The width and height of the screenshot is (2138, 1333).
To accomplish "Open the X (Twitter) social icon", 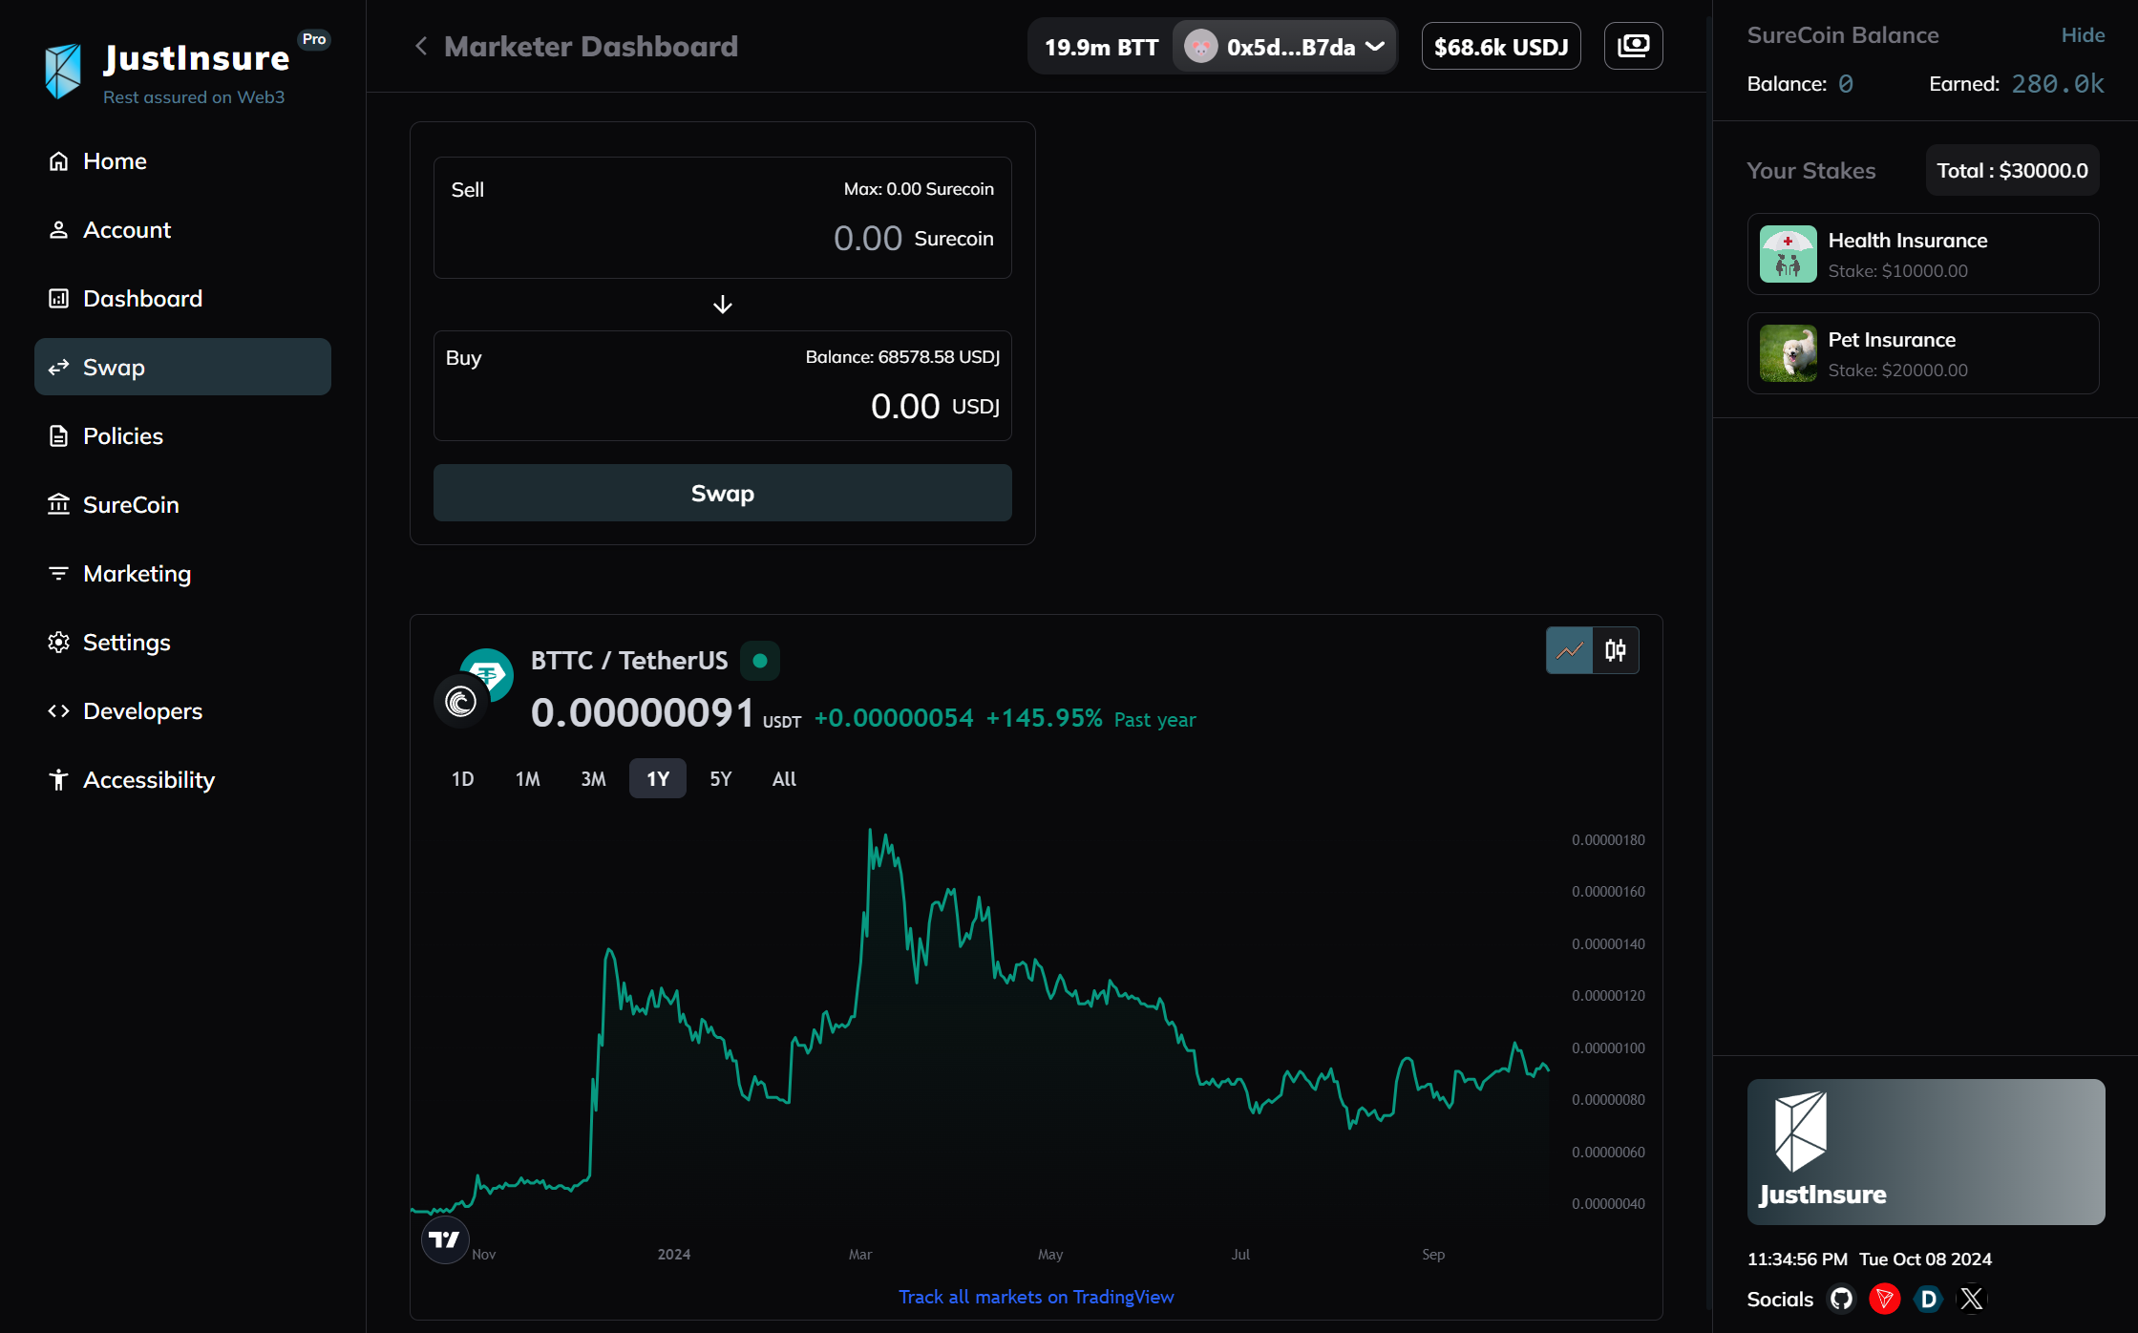I will tap(1972, 1299).
